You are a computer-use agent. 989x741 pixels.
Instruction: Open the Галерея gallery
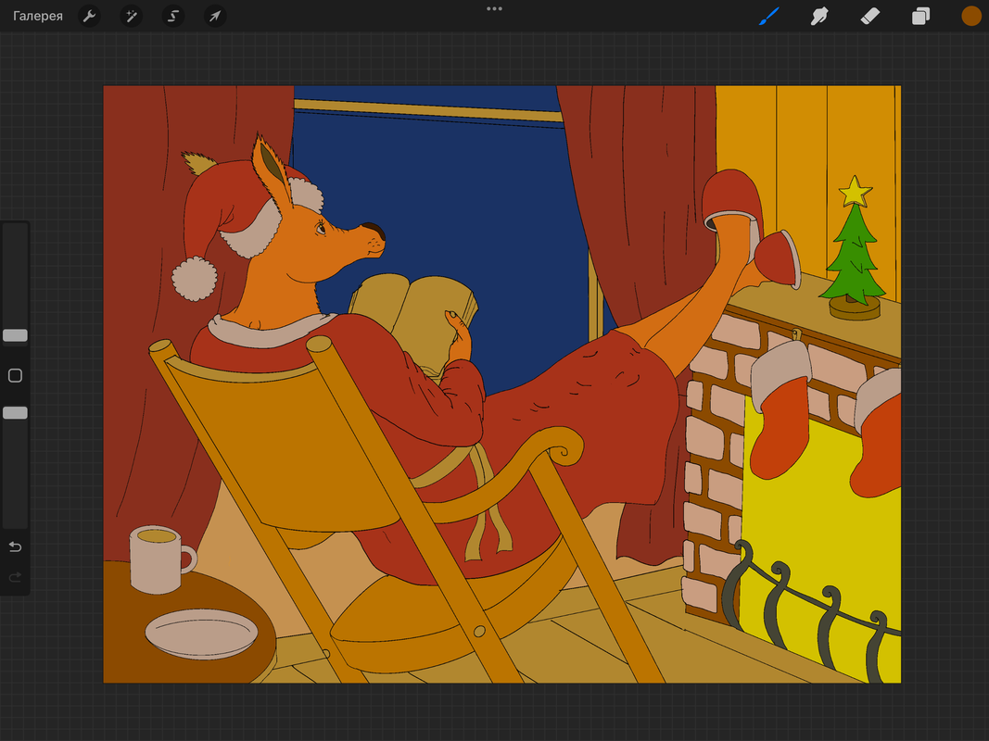pos(38,16)
